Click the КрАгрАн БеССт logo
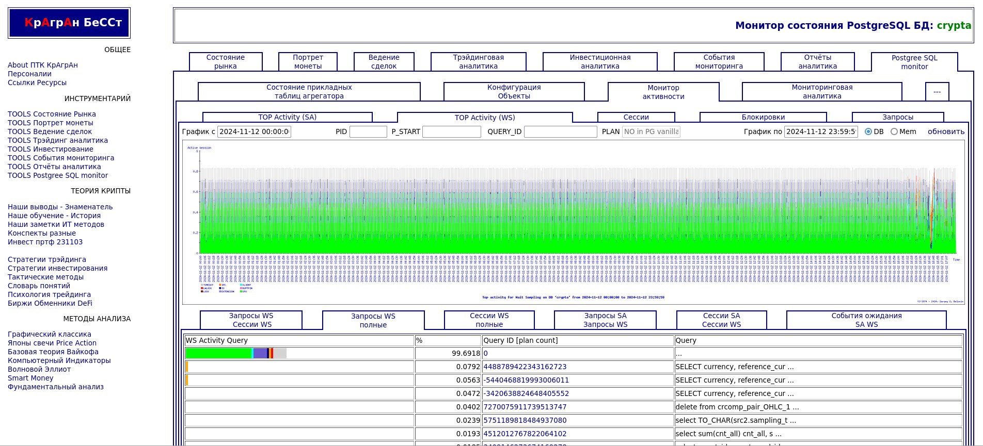This screenshot has height=446, width=983. [x=69, y=23]
